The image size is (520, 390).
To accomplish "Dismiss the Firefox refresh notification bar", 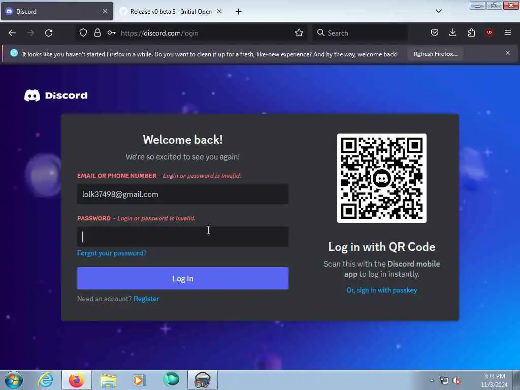I will pyautogui.click(x=507, y=53).
